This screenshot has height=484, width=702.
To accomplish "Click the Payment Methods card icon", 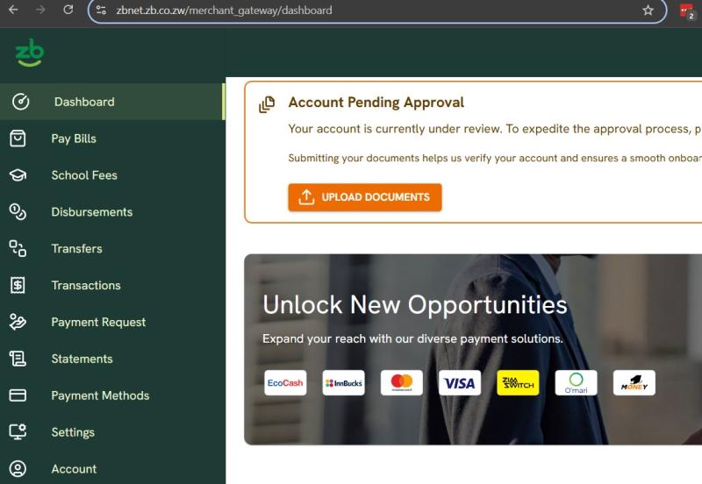I will 18,395.
